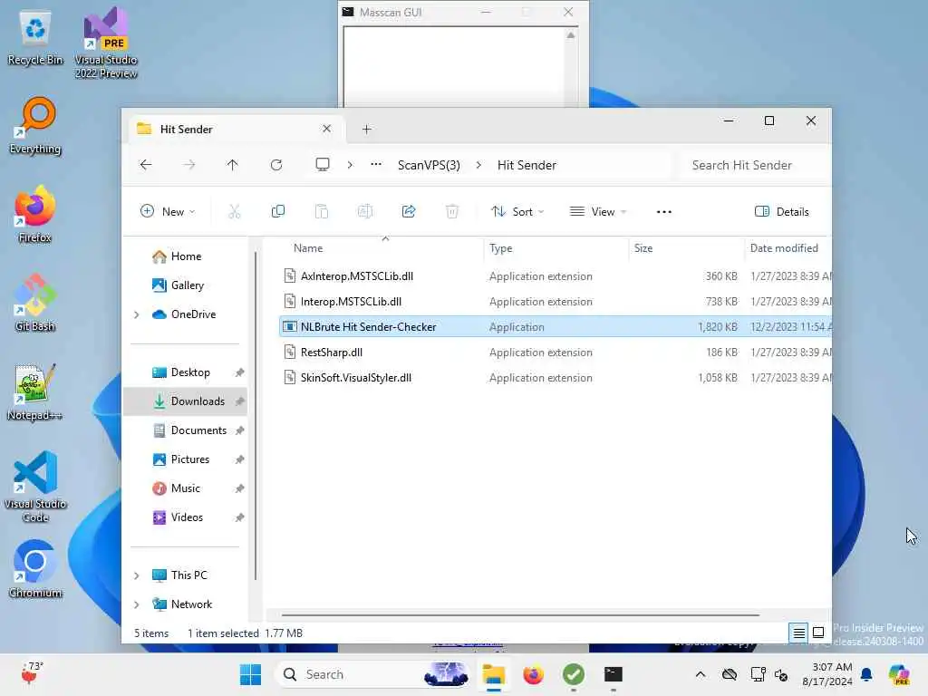Click the Share icon
928x696 pixels.
click(409, 211)
